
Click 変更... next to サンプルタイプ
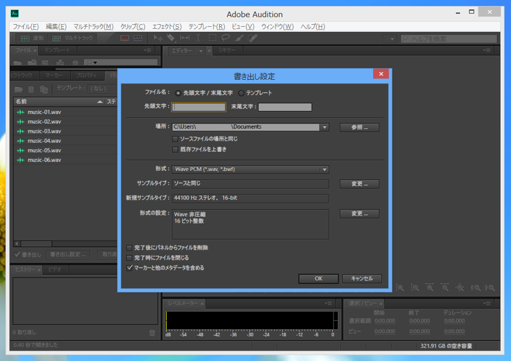pos(360,184)
